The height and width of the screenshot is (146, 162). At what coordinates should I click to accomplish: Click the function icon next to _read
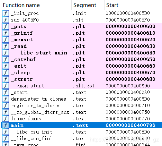(6, 46)
